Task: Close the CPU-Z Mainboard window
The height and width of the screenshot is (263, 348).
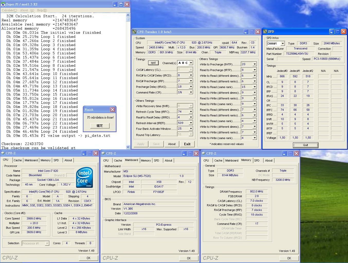Action: click(196, 153)
